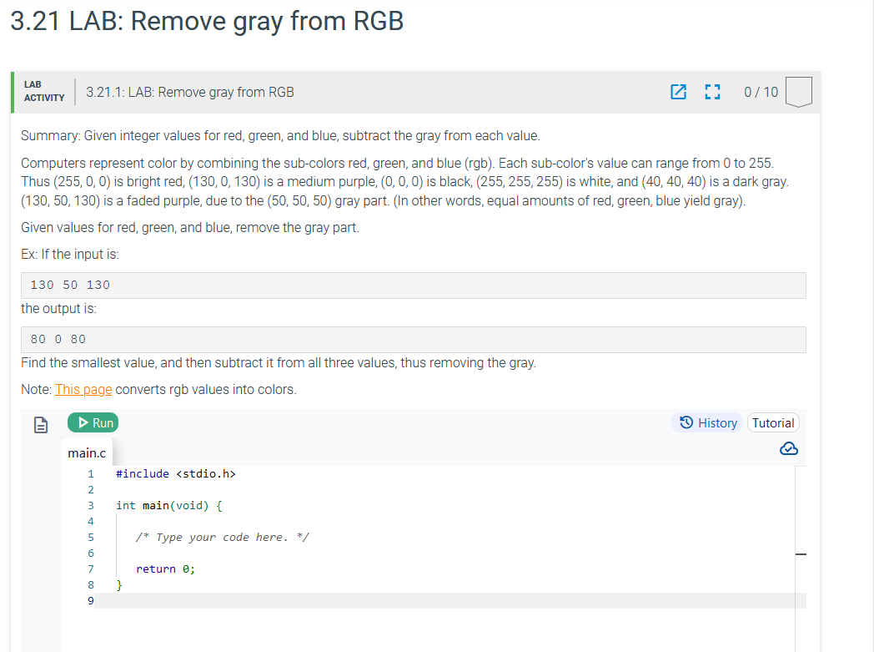Click the score indicator showing 0 / 10

pyautogui.click(x=760, y=92)
